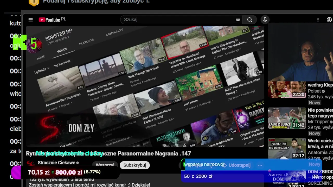
Task: Open the 'Worki ociekają krwią' video title
Action: 320,144
